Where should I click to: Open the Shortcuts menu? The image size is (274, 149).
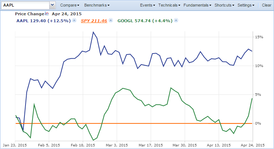[x=224, y=5]
